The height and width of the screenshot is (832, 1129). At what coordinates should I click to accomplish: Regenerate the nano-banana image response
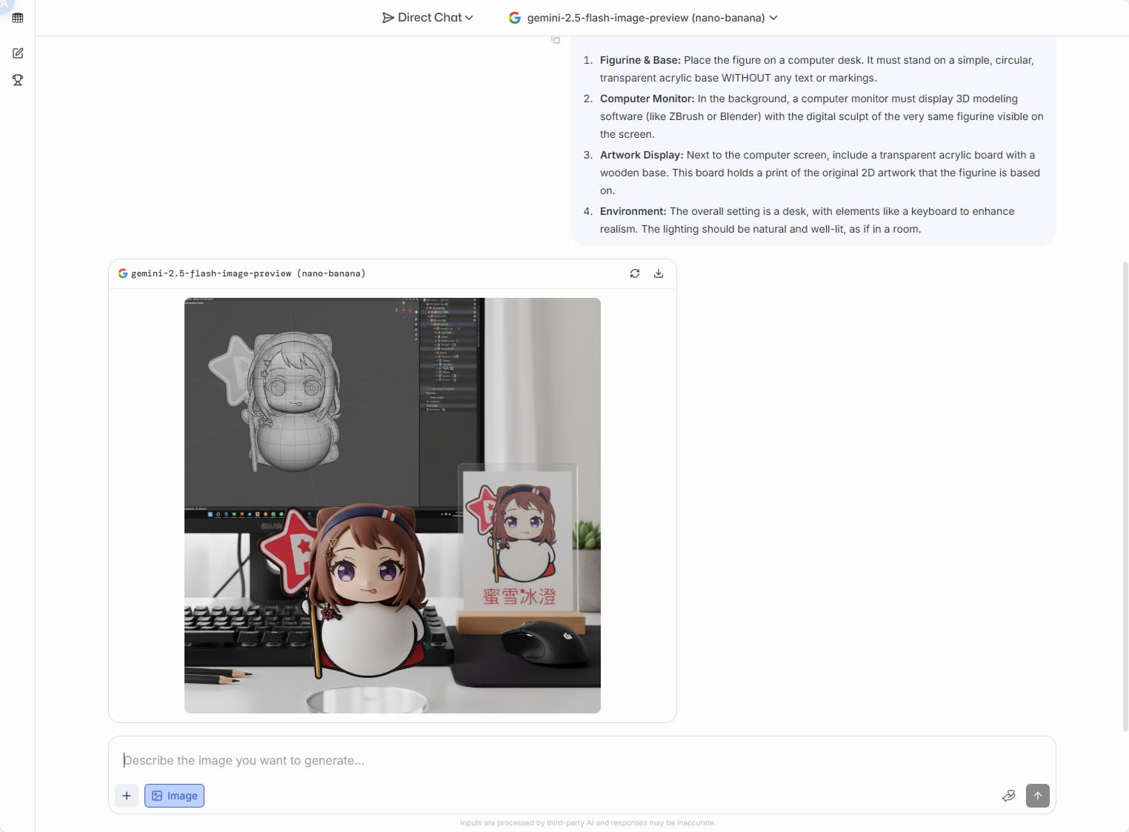click(x=635, y=273)
